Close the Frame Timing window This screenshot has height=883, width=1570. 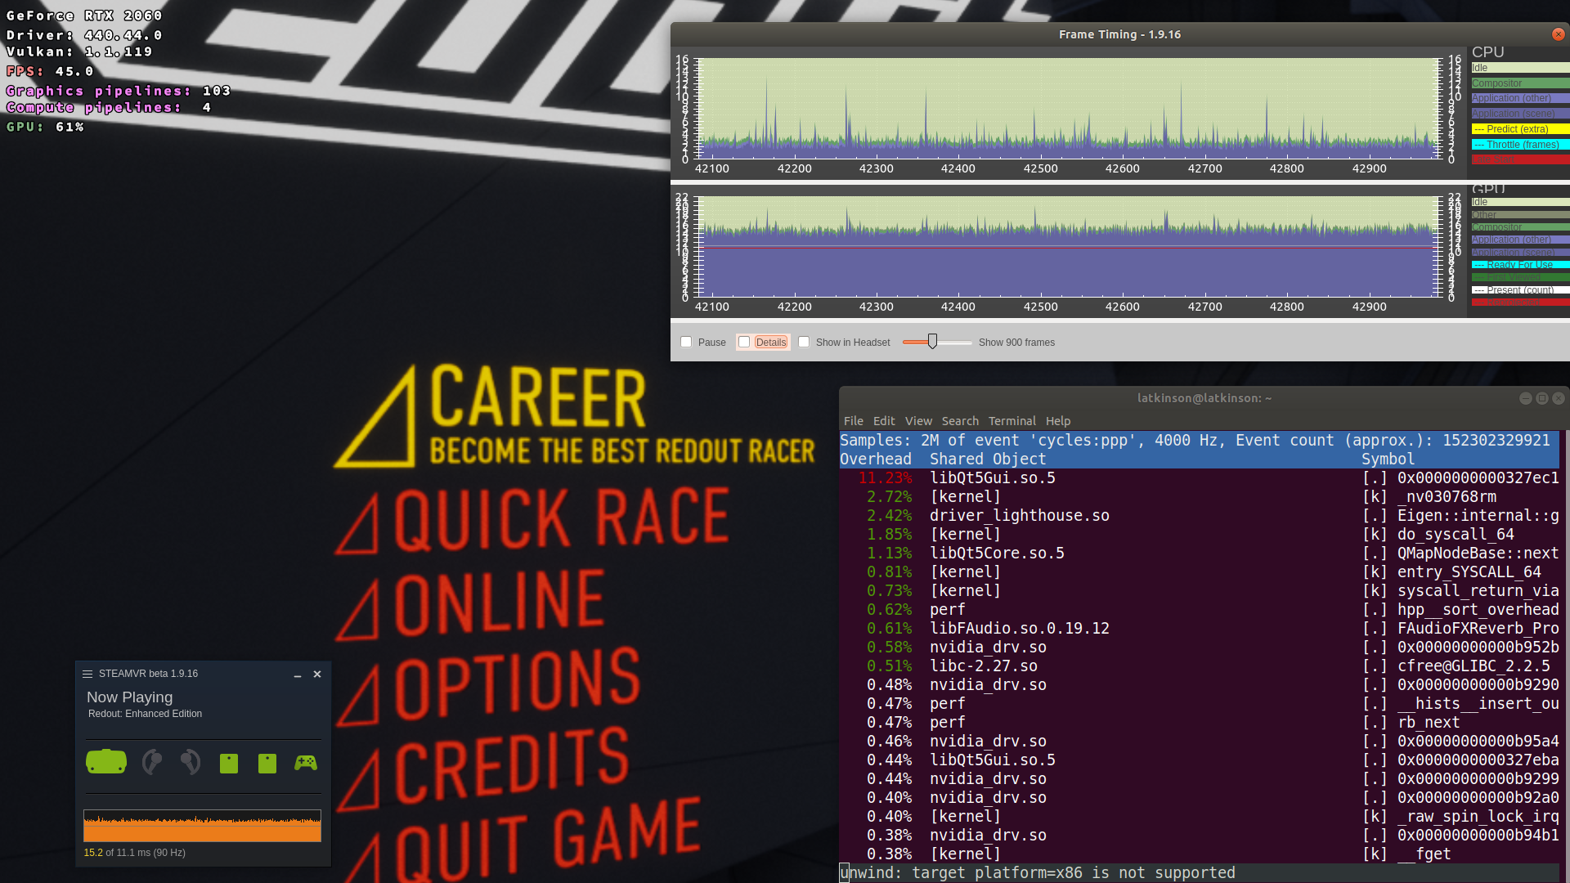pos(1559,34)
